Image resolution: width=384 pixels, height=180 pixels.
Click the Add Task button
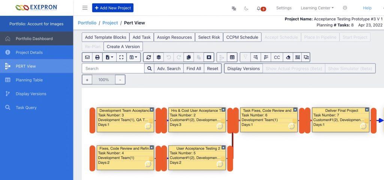141,37
